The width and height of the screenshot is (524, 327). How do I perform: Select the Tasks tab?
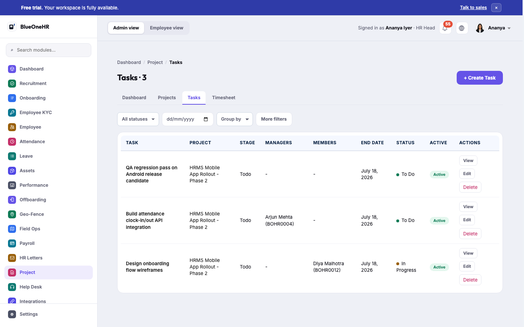(194, 98)
